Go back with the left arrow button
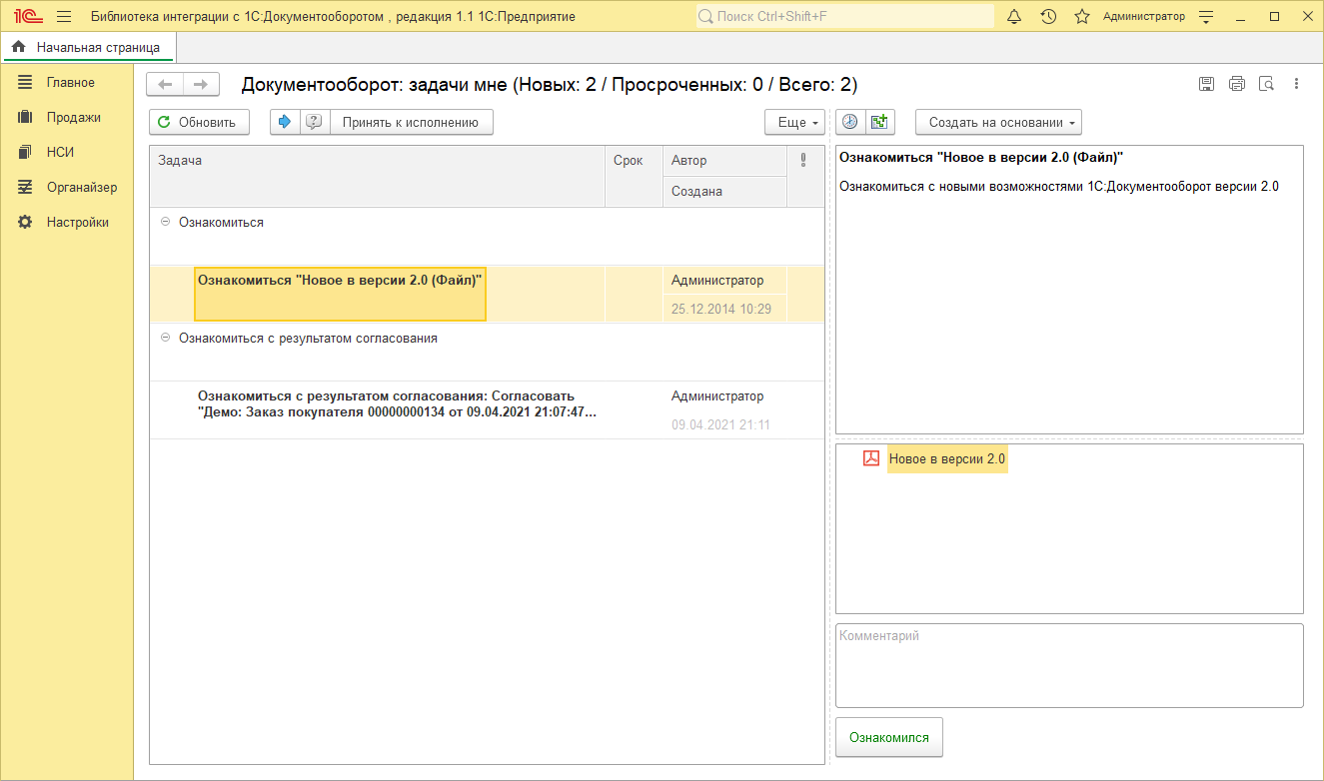Image resolution: width=1324 pixels, height=781 pixels. coord(165,85)
